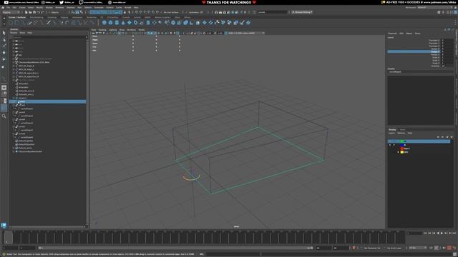Click the account sign-in name button

[x=302, y=12]
